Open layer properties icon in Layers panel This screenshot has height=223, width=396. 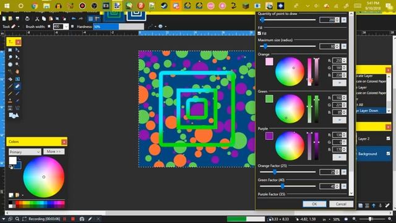click(x=387, y=206)
